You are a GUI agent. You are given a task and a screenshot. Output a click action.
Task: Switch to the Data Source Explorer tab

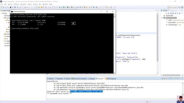tap(79, 79)
